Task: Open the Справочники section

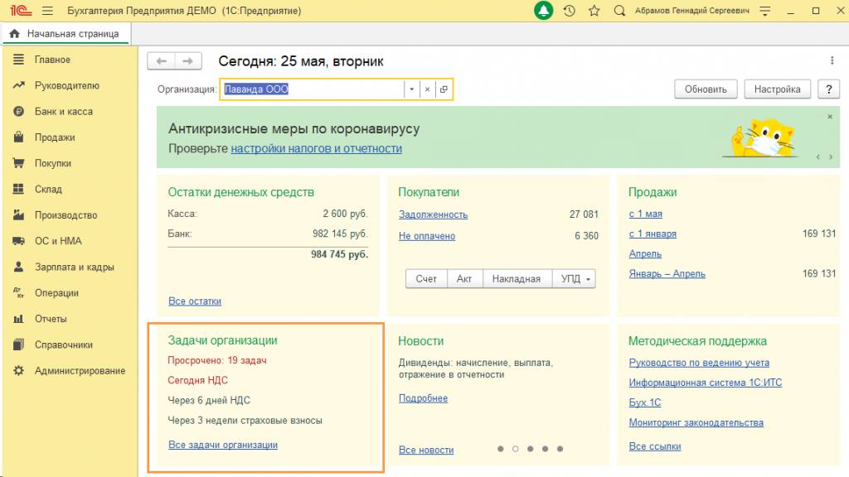Action: tap(64, 345)
